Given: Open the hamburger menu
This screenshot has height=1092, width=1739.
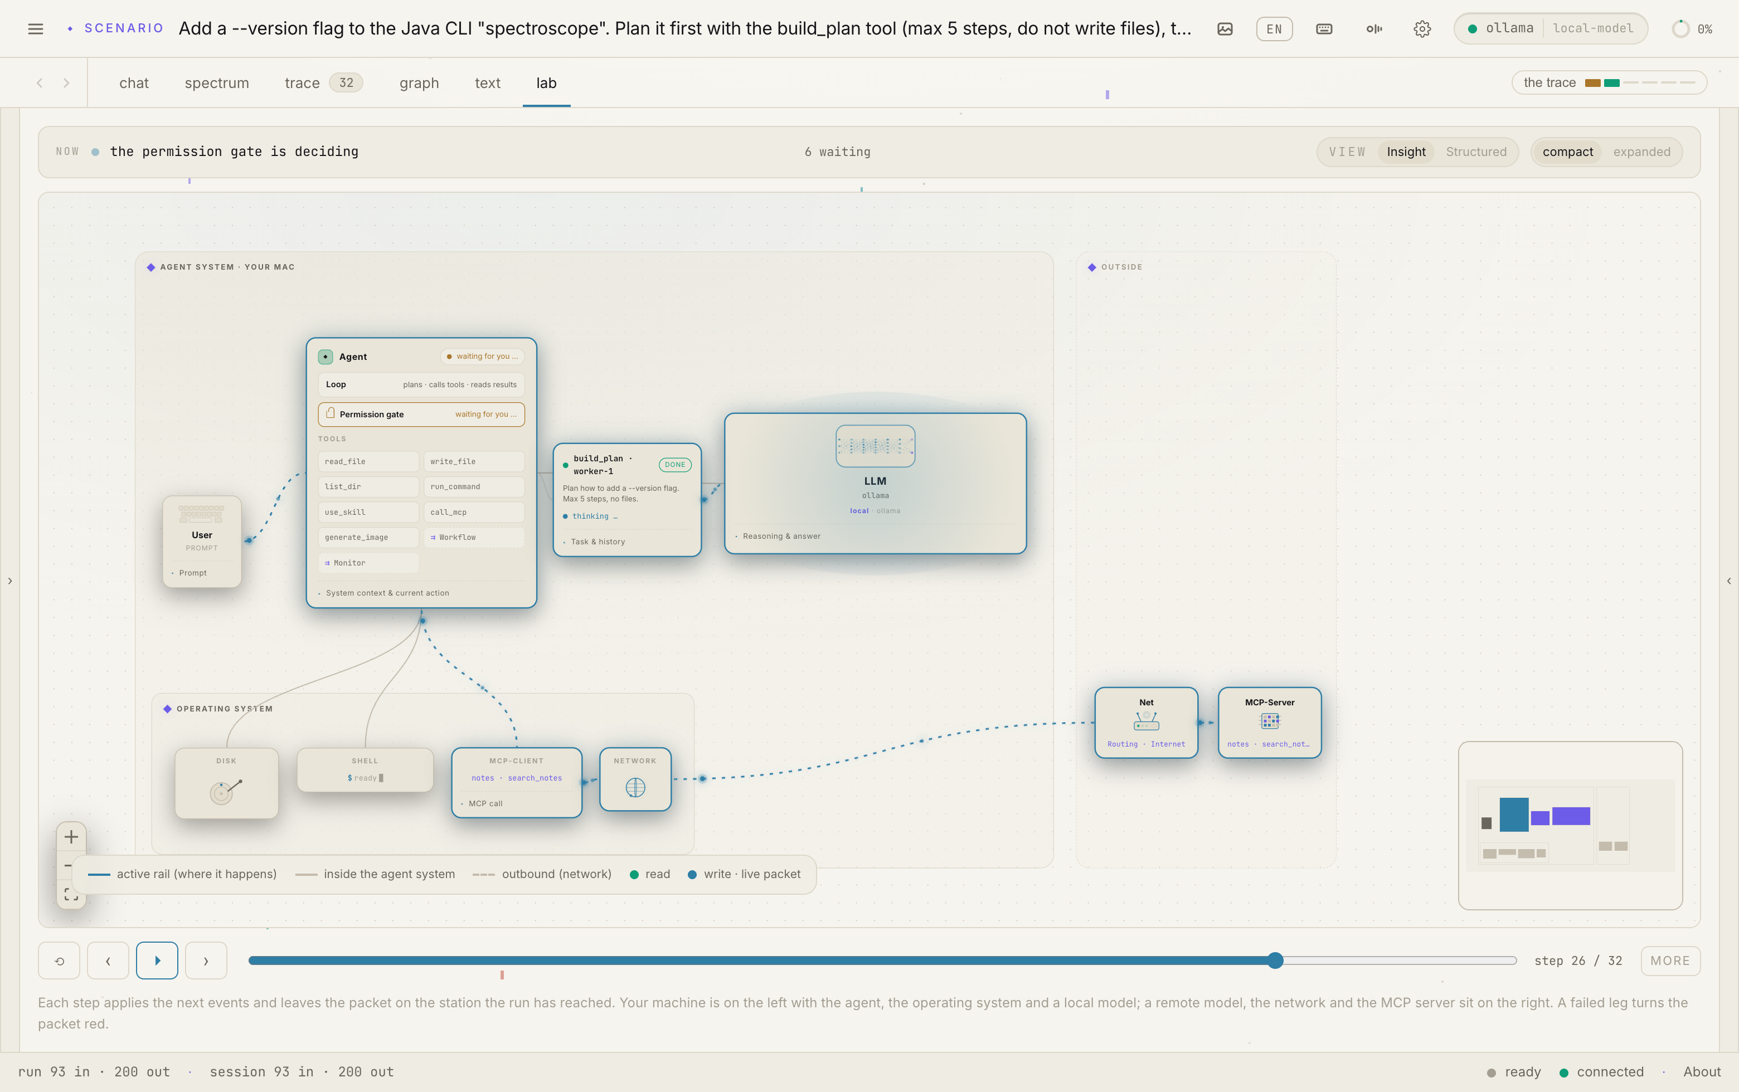Looking at the screenshot, I should pyautogui.click(x=35, y=29).
